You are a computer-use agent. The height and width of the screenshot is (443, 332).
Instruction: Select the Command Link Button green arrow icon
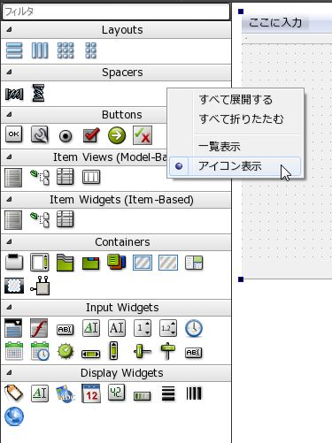click(x=117, y=135)
